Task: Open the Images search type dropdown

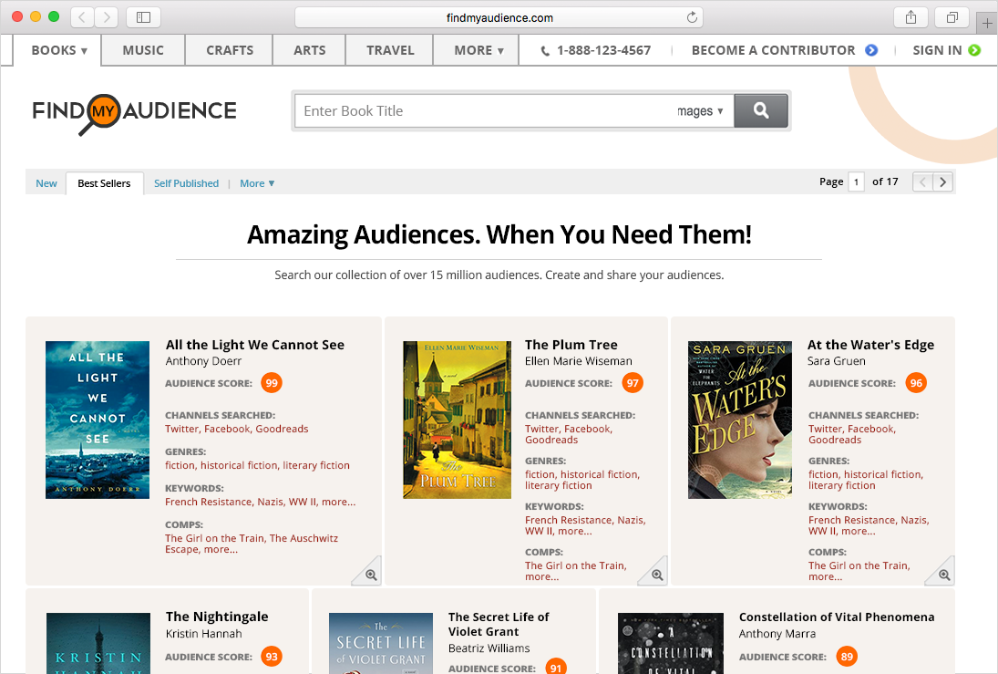Action: tap(700, 111)
